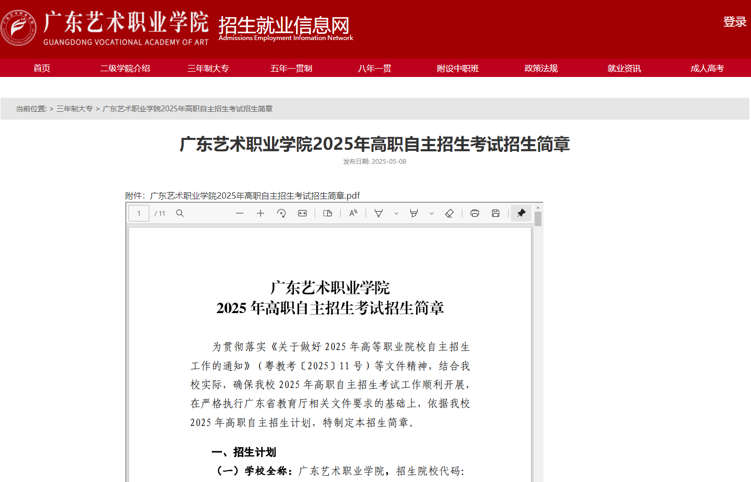Open the page view layout options
Image resolution: width=751 pixels, height=482 pixels.
tap(328, 213)
